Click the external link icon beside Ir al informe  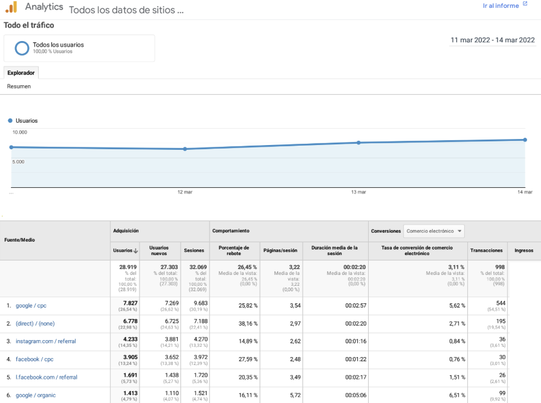pos(525,5)
